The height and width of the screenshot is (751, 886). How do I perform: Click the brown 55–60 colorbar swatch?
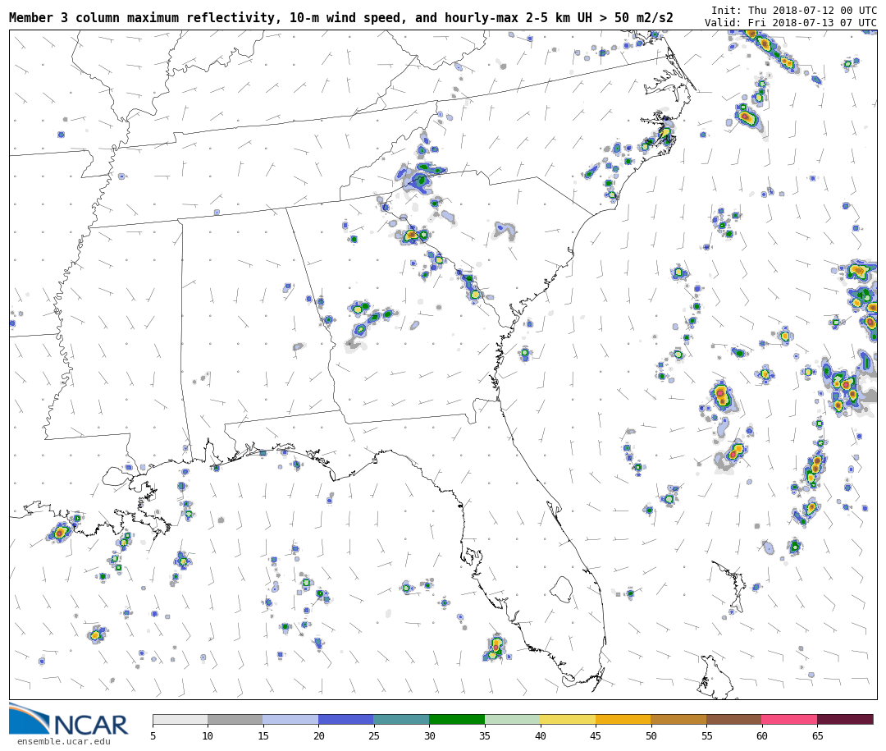click(733, 720)
